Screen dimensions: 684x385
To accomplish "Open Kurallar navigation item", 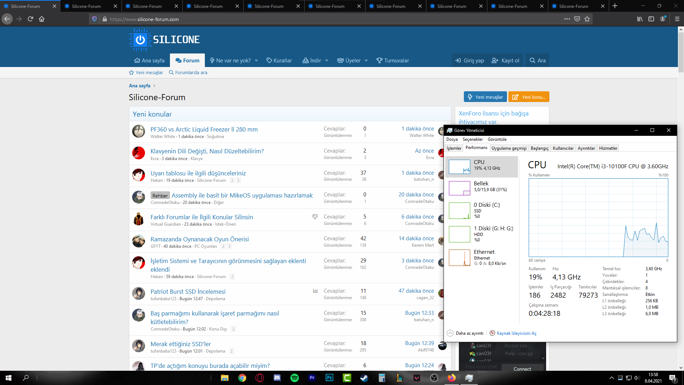I will point(279,61).
